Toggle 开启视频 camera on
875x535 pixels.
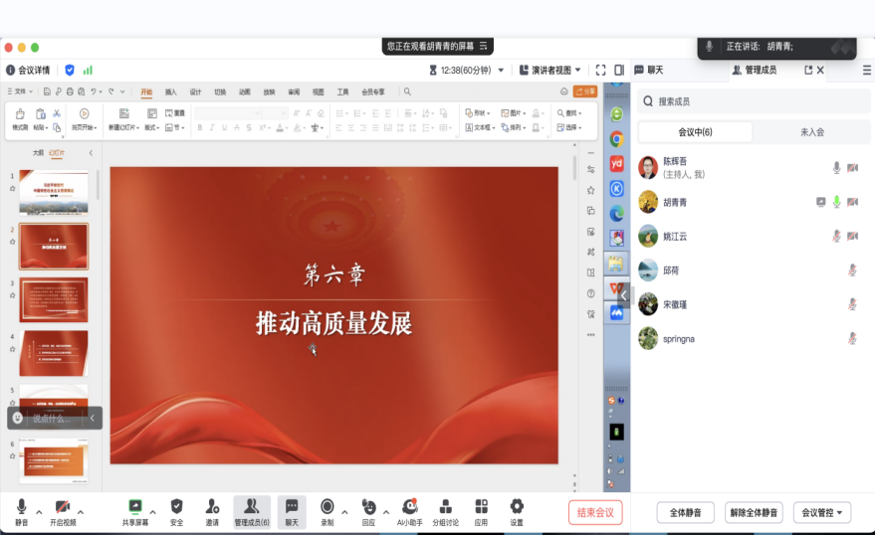(62, 508)
